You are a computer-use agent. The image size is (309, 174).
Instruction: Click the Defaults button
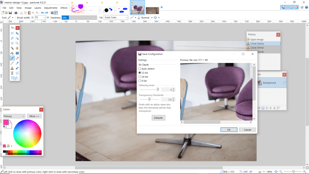[x=158, y=118]
